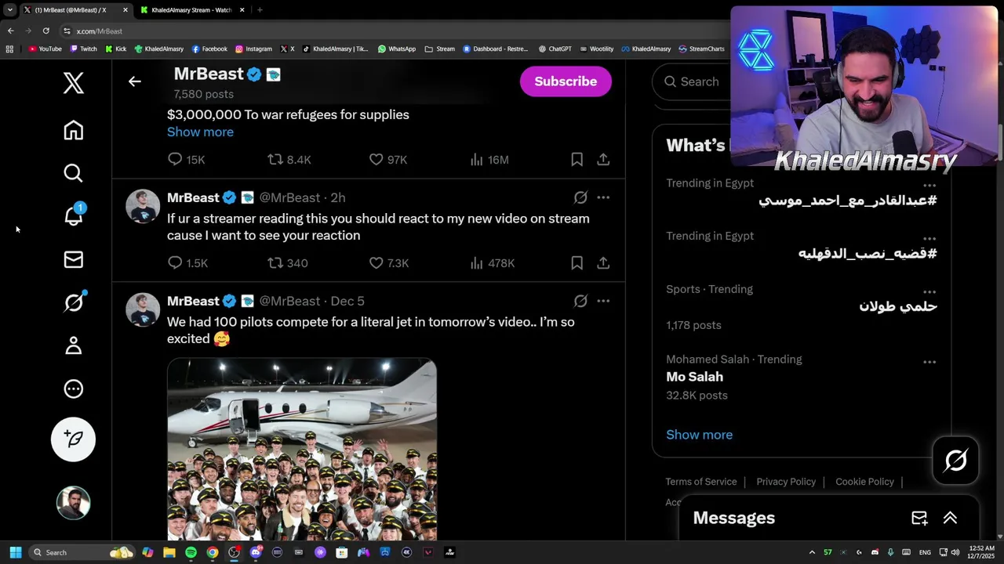The width and height of the screenshot is (1004, 564).
Task: Compose new message in Messages drawer
Action: (x=919, y=518)
